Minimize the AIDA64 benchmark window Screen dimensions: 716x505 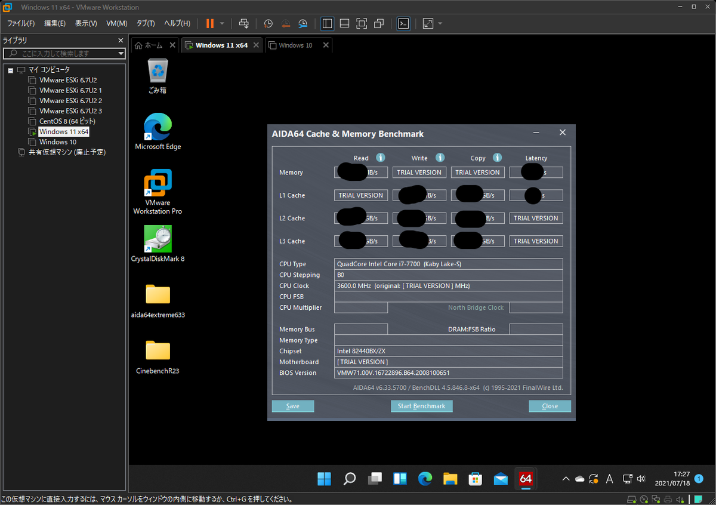[x=536, y=133]
